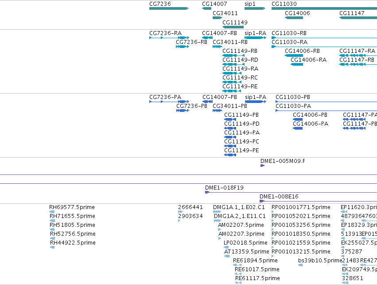Click transcript CG34011-RB
This screenshot has width=377, height=285.
click(230, 42)
